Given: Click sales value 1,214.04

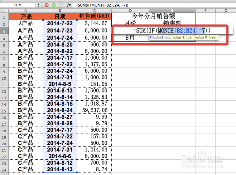Looking at the screenshot, I should [x=94, y=150].
